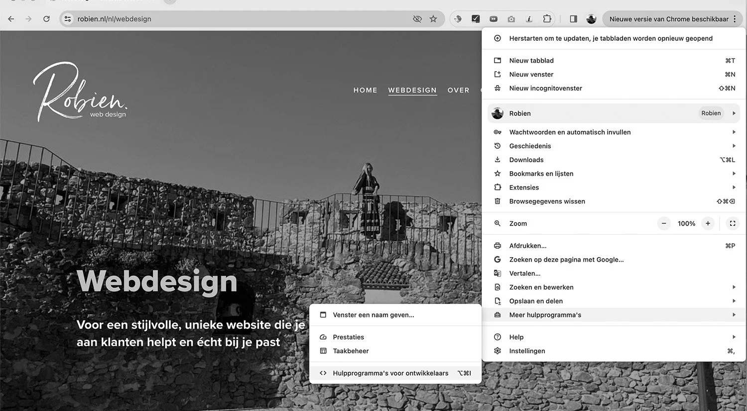Open the video speed controller extension icon
The width and height of the screenshot is (747, 411).
494,18
